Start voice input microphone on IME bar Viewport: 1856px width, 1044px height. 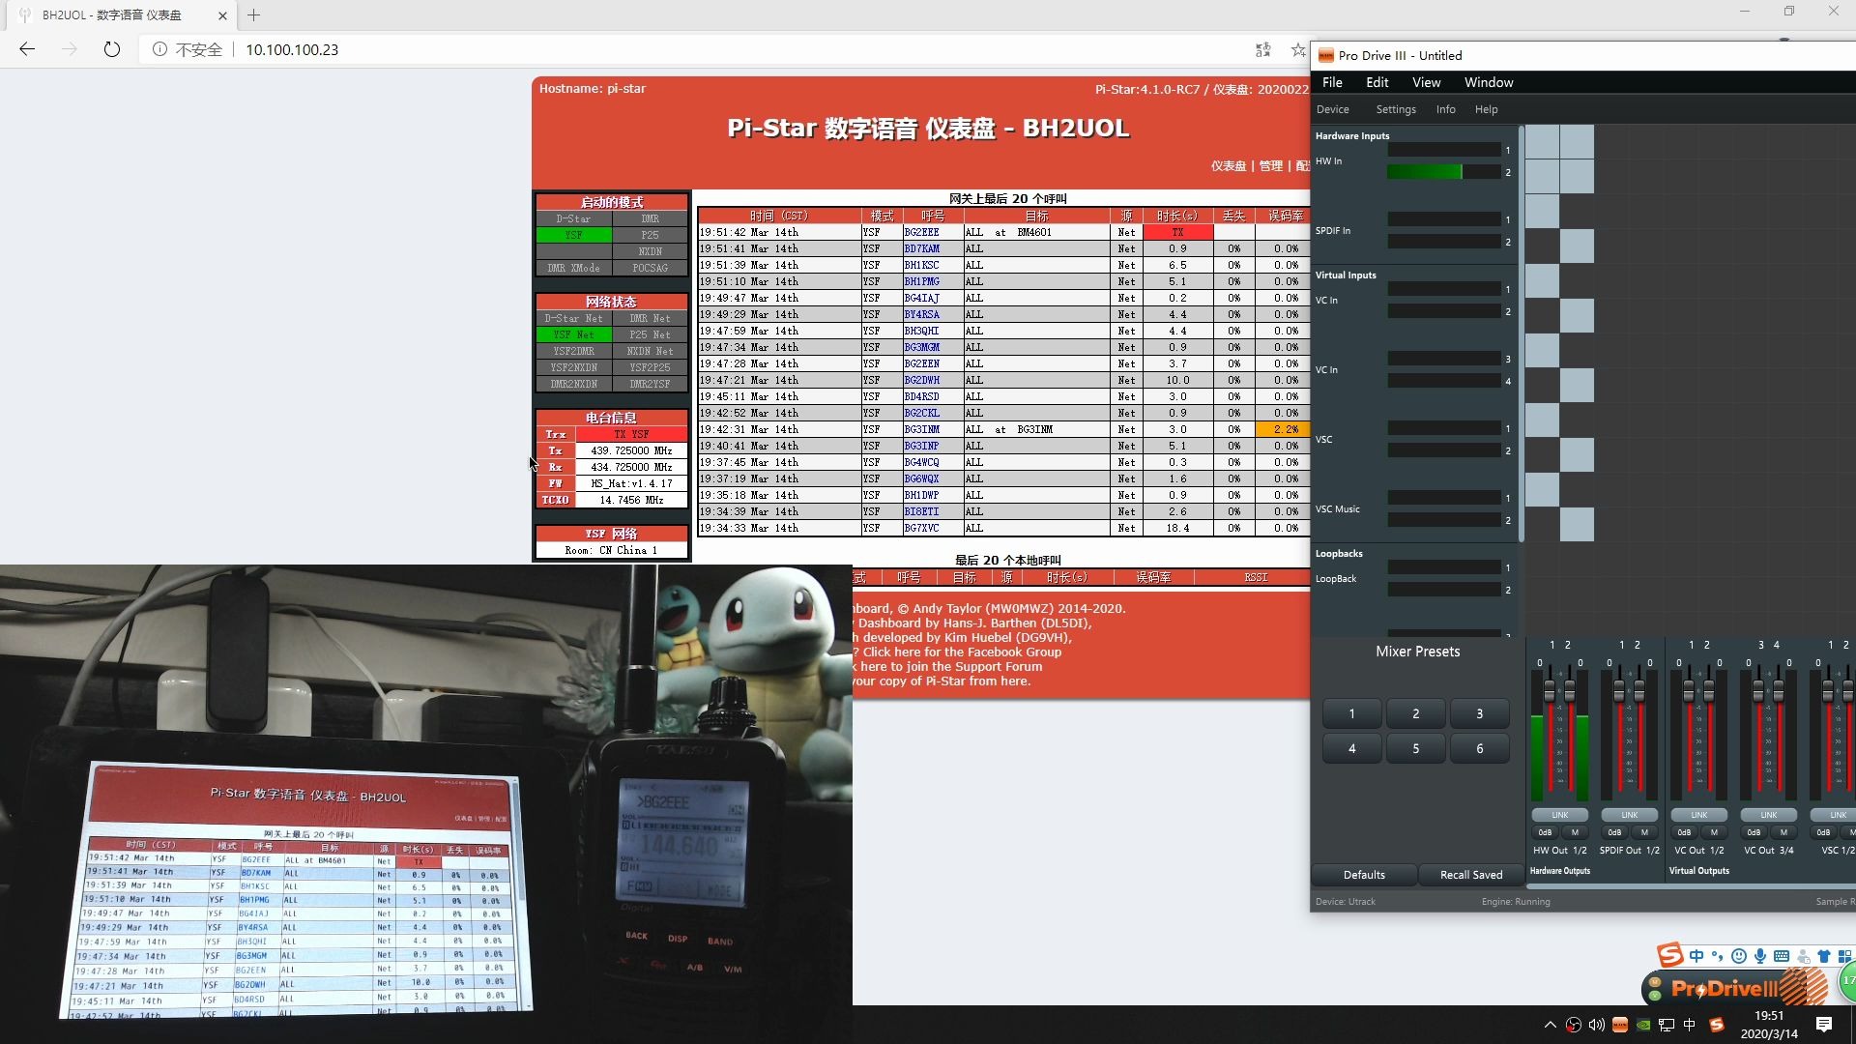[x=1760, y=956]
